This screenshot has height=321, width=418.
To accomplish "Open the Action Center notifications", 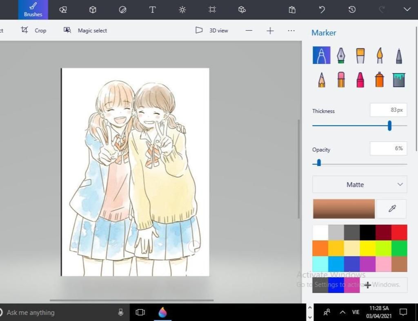I will [403, 312].
